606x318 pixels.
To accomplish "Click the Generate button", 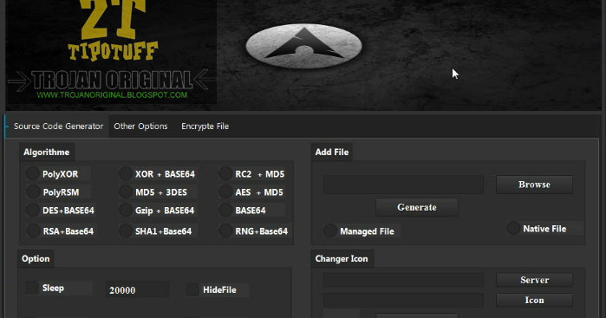I will click(x=417, y=207).
